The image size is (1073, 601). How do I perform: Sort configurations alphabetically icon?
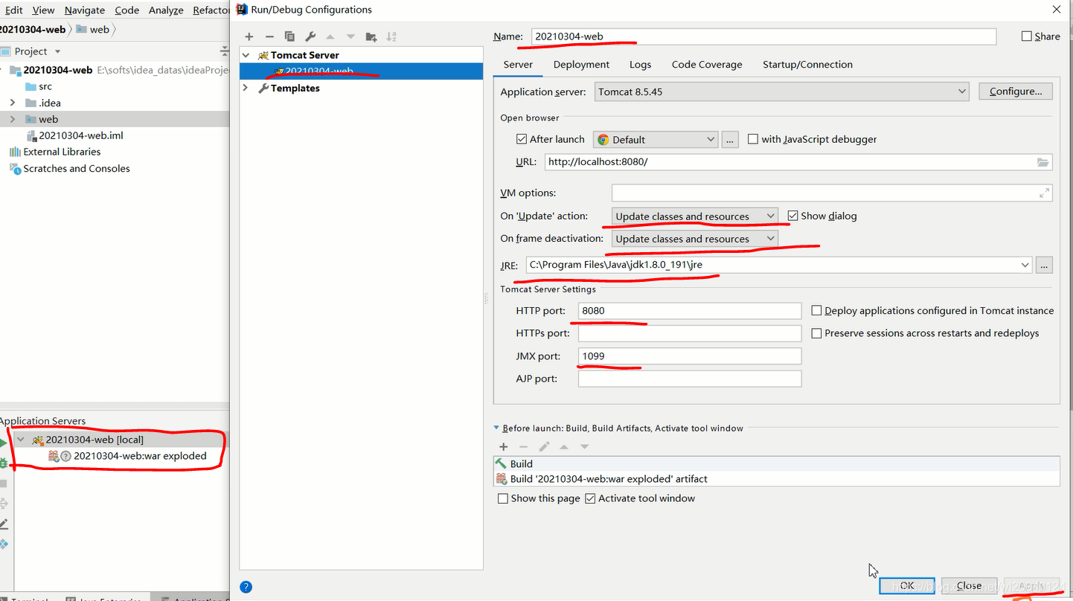coord(391,36)
